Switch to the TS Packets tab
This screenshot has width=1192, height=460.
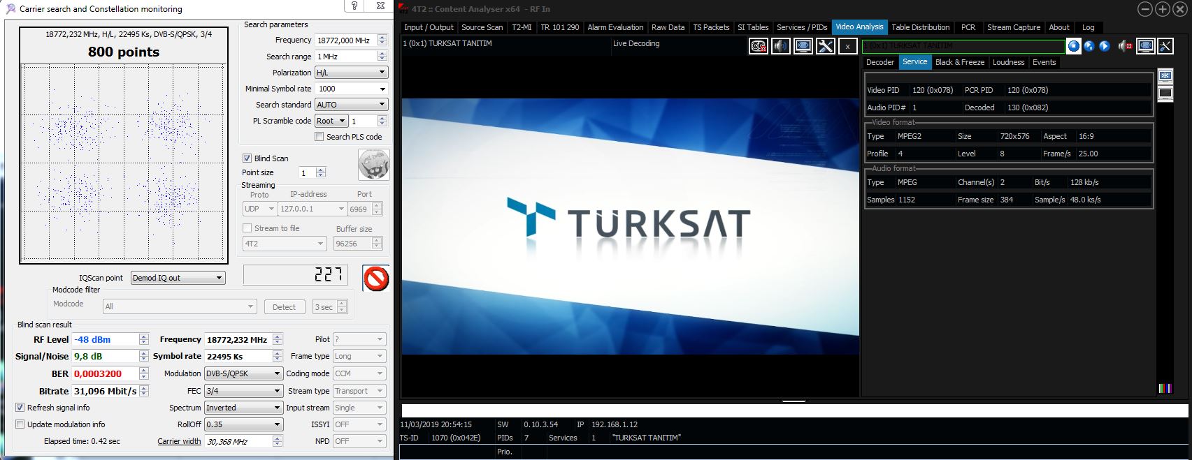click(711, 27)
